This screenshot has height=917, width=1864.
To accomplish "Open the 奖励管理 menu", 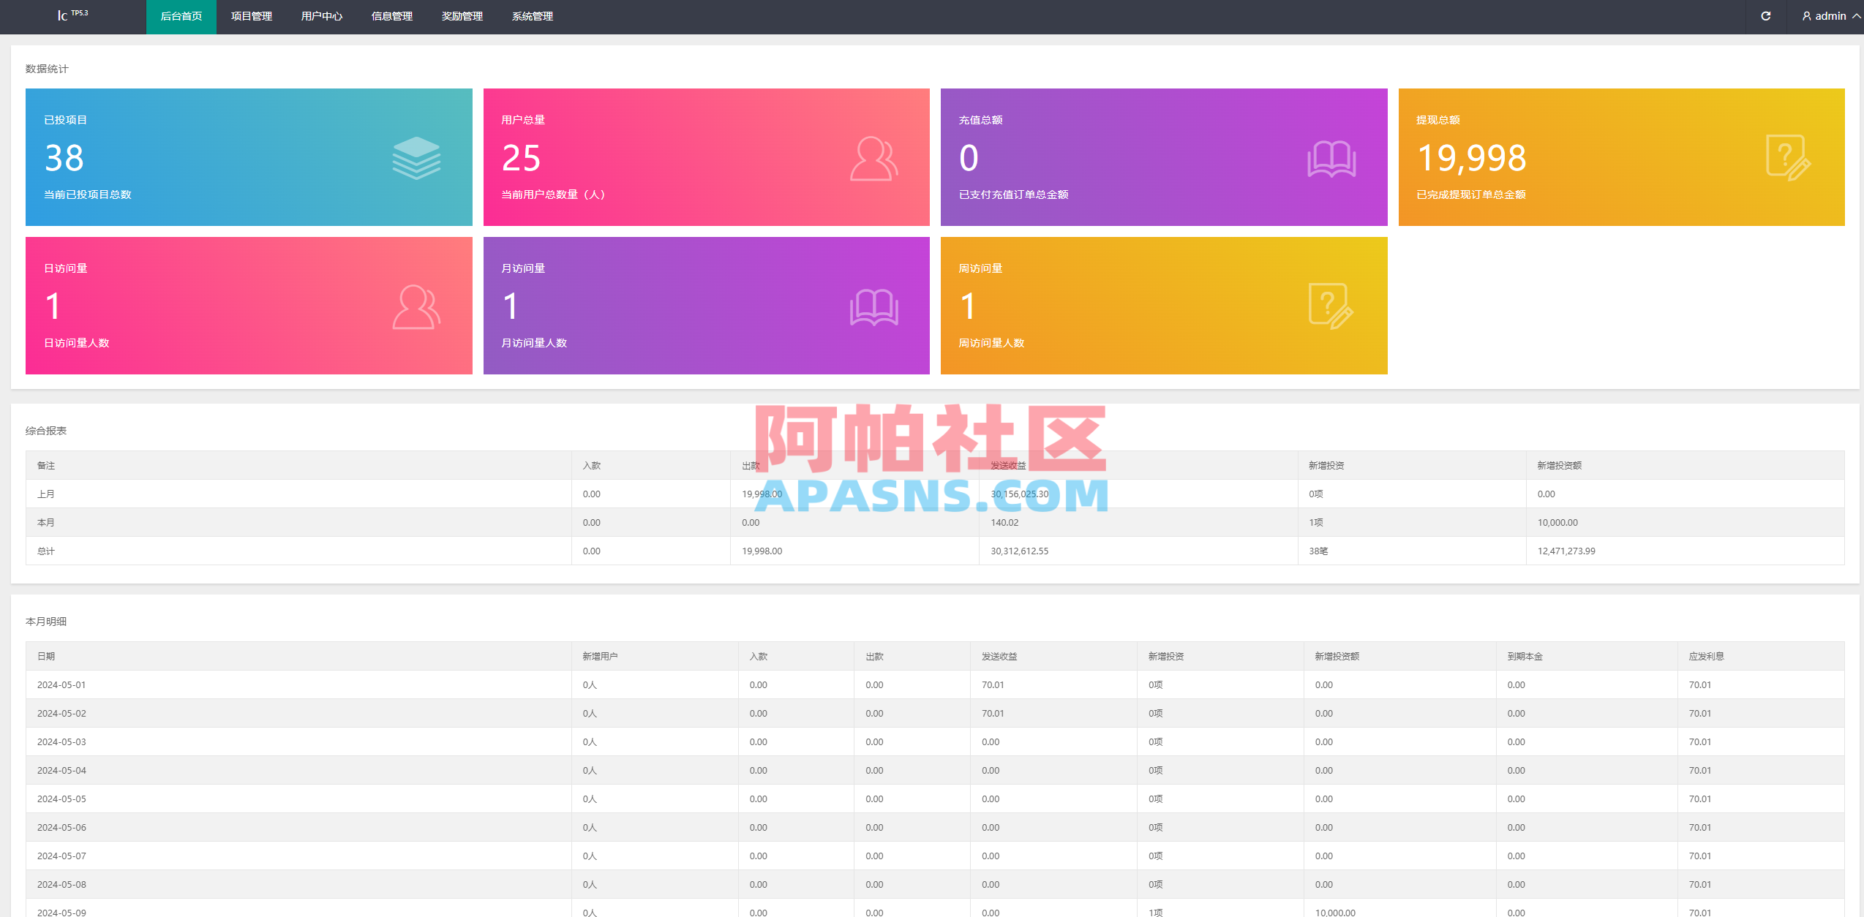I will [463, 16].
